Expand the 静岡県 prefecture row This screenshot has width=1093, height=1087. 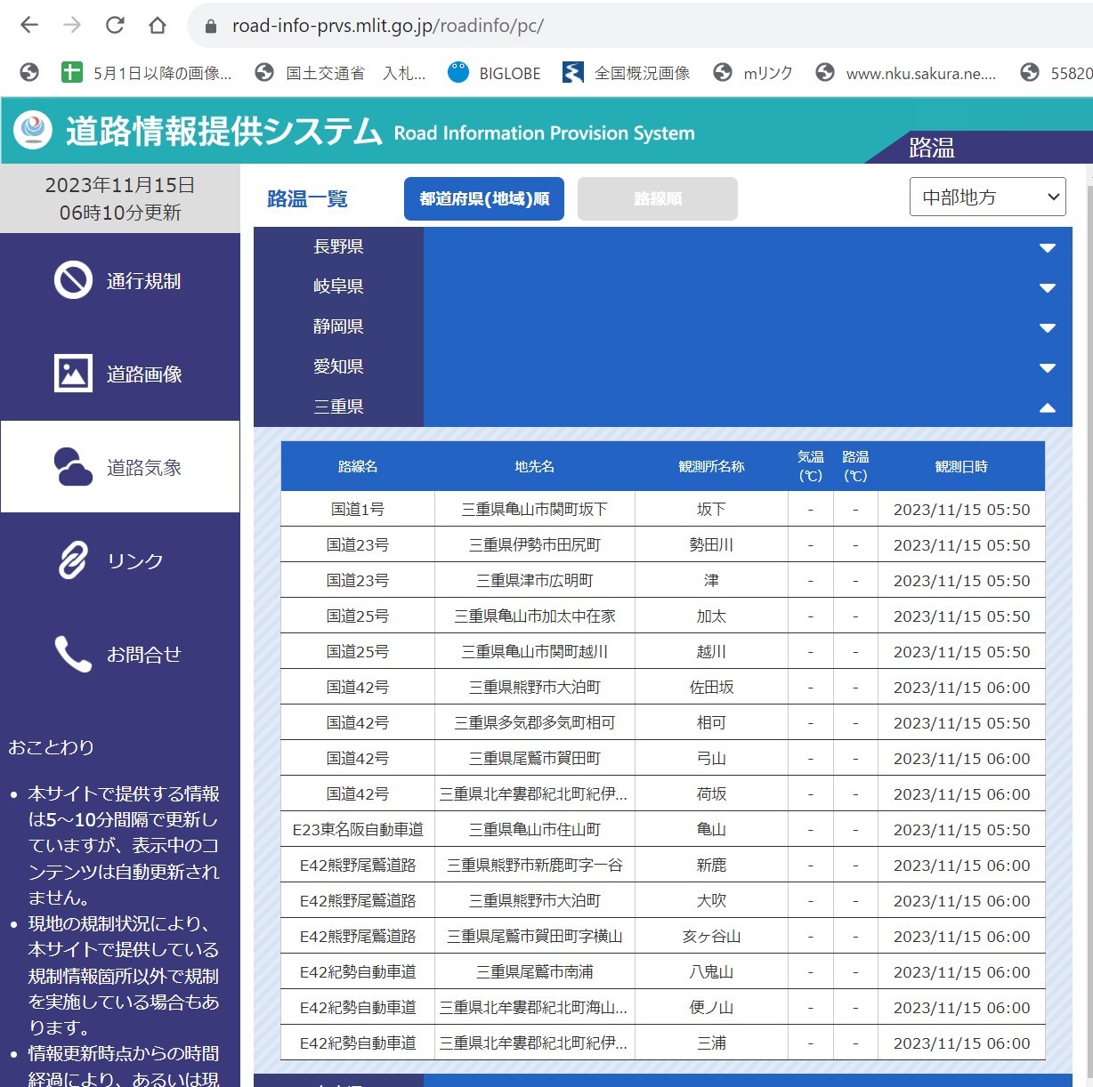coord(1047,327)
